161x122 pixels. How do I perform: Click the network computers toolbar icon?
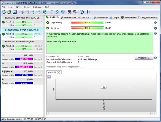coord(63,12)
